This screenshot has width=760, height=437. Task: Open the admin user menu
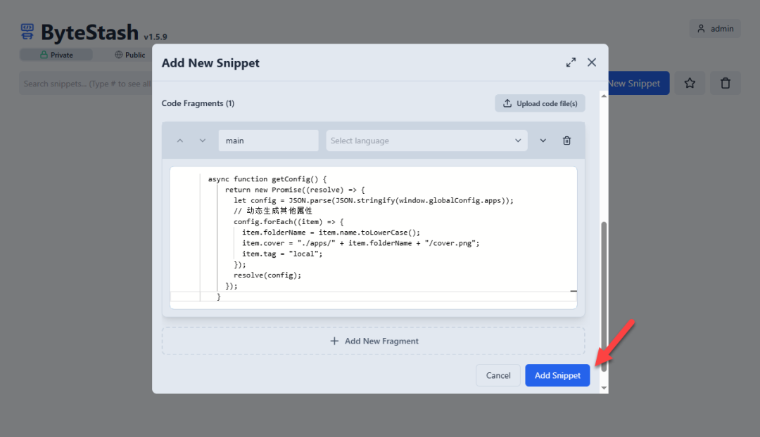(715, 29)
